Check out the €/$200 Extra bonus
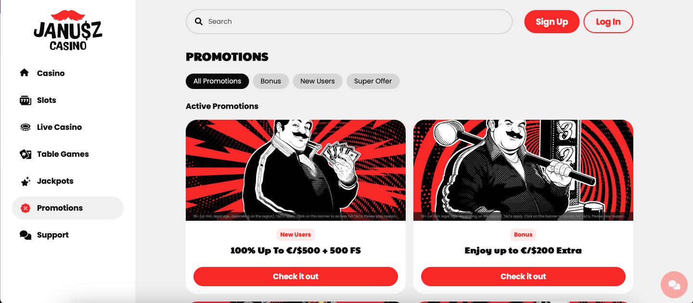The width and height of the screenshot is (693, 303). click(x=523, y=277)
